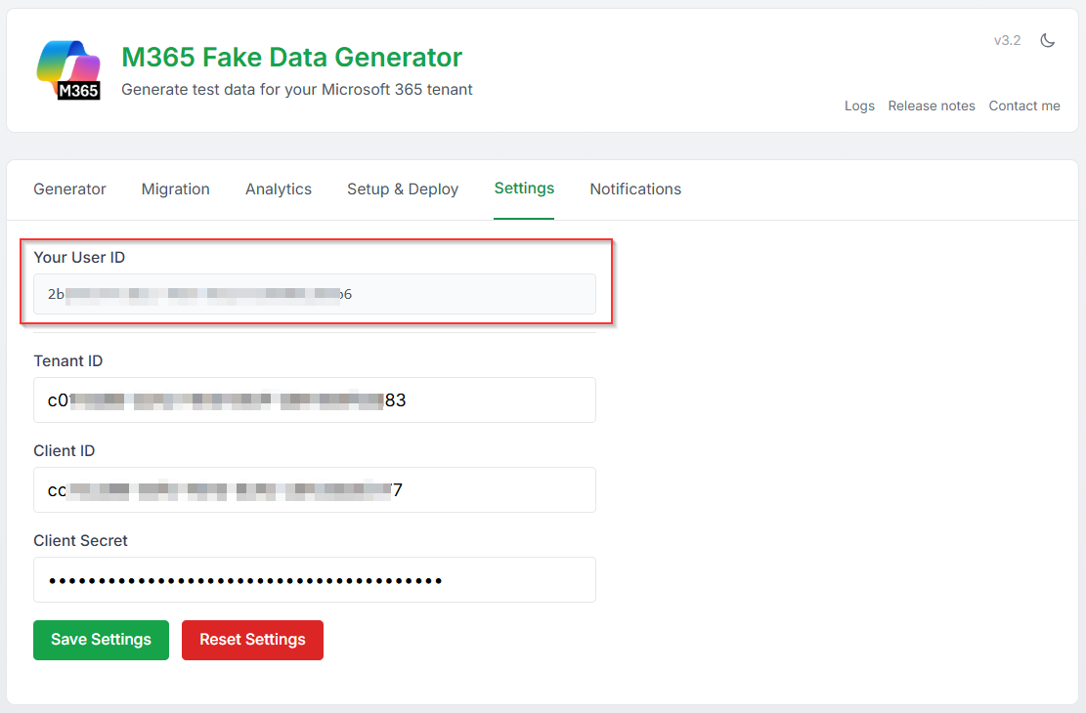Click inside the Client ID input
The height and width of the screenshot is (713, 1086).
[x=314, y=490]
